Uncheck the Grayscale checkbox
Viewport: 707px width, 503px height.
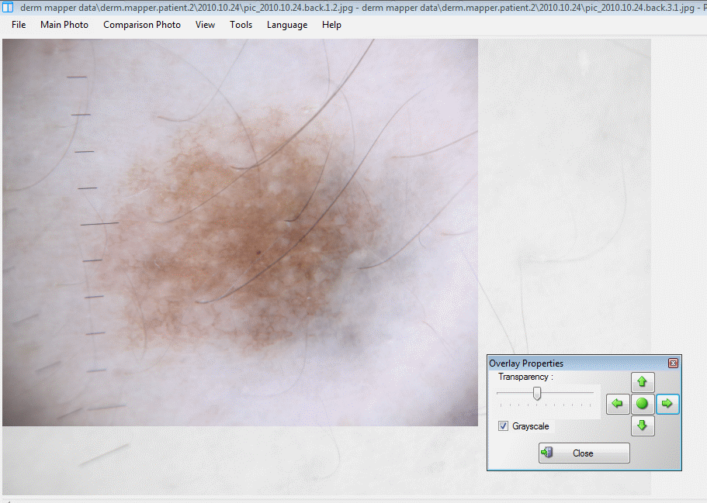[504, 426]
